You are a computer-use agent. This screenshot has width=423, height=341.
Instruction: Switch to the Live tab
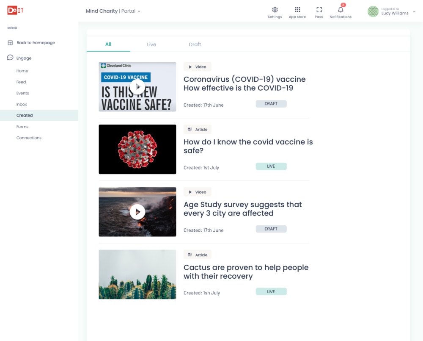(x=151, y=44)
